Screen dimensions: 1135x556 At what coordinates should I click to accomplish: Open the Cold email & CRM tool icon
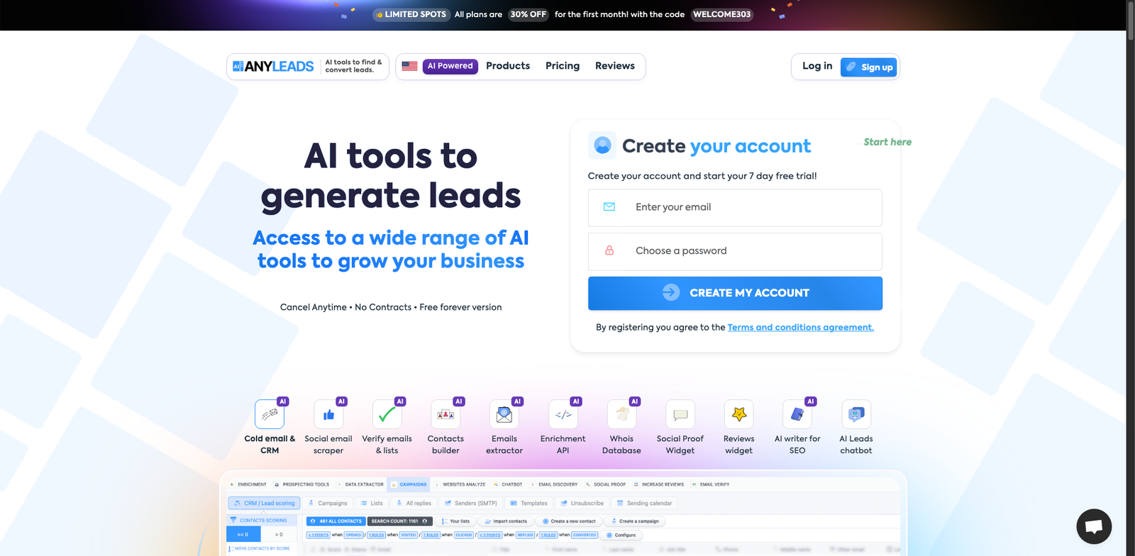pos(270,414)
